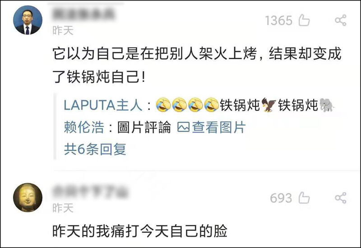The height and width of the screenshot is (248, 361).
Task: Share the first comment
Action: [341, 20]
